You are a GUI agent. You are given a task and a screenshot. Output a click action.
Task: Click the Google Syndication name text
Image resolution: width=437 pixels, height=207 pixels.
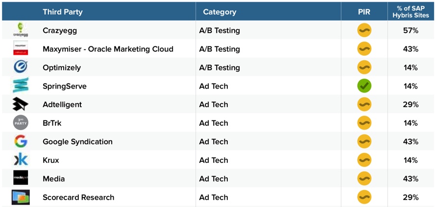[77, 141]
